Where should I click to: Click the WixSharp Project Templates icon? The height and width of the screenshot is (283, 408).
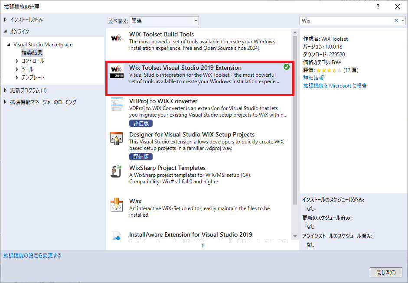(x=117, y=172)
